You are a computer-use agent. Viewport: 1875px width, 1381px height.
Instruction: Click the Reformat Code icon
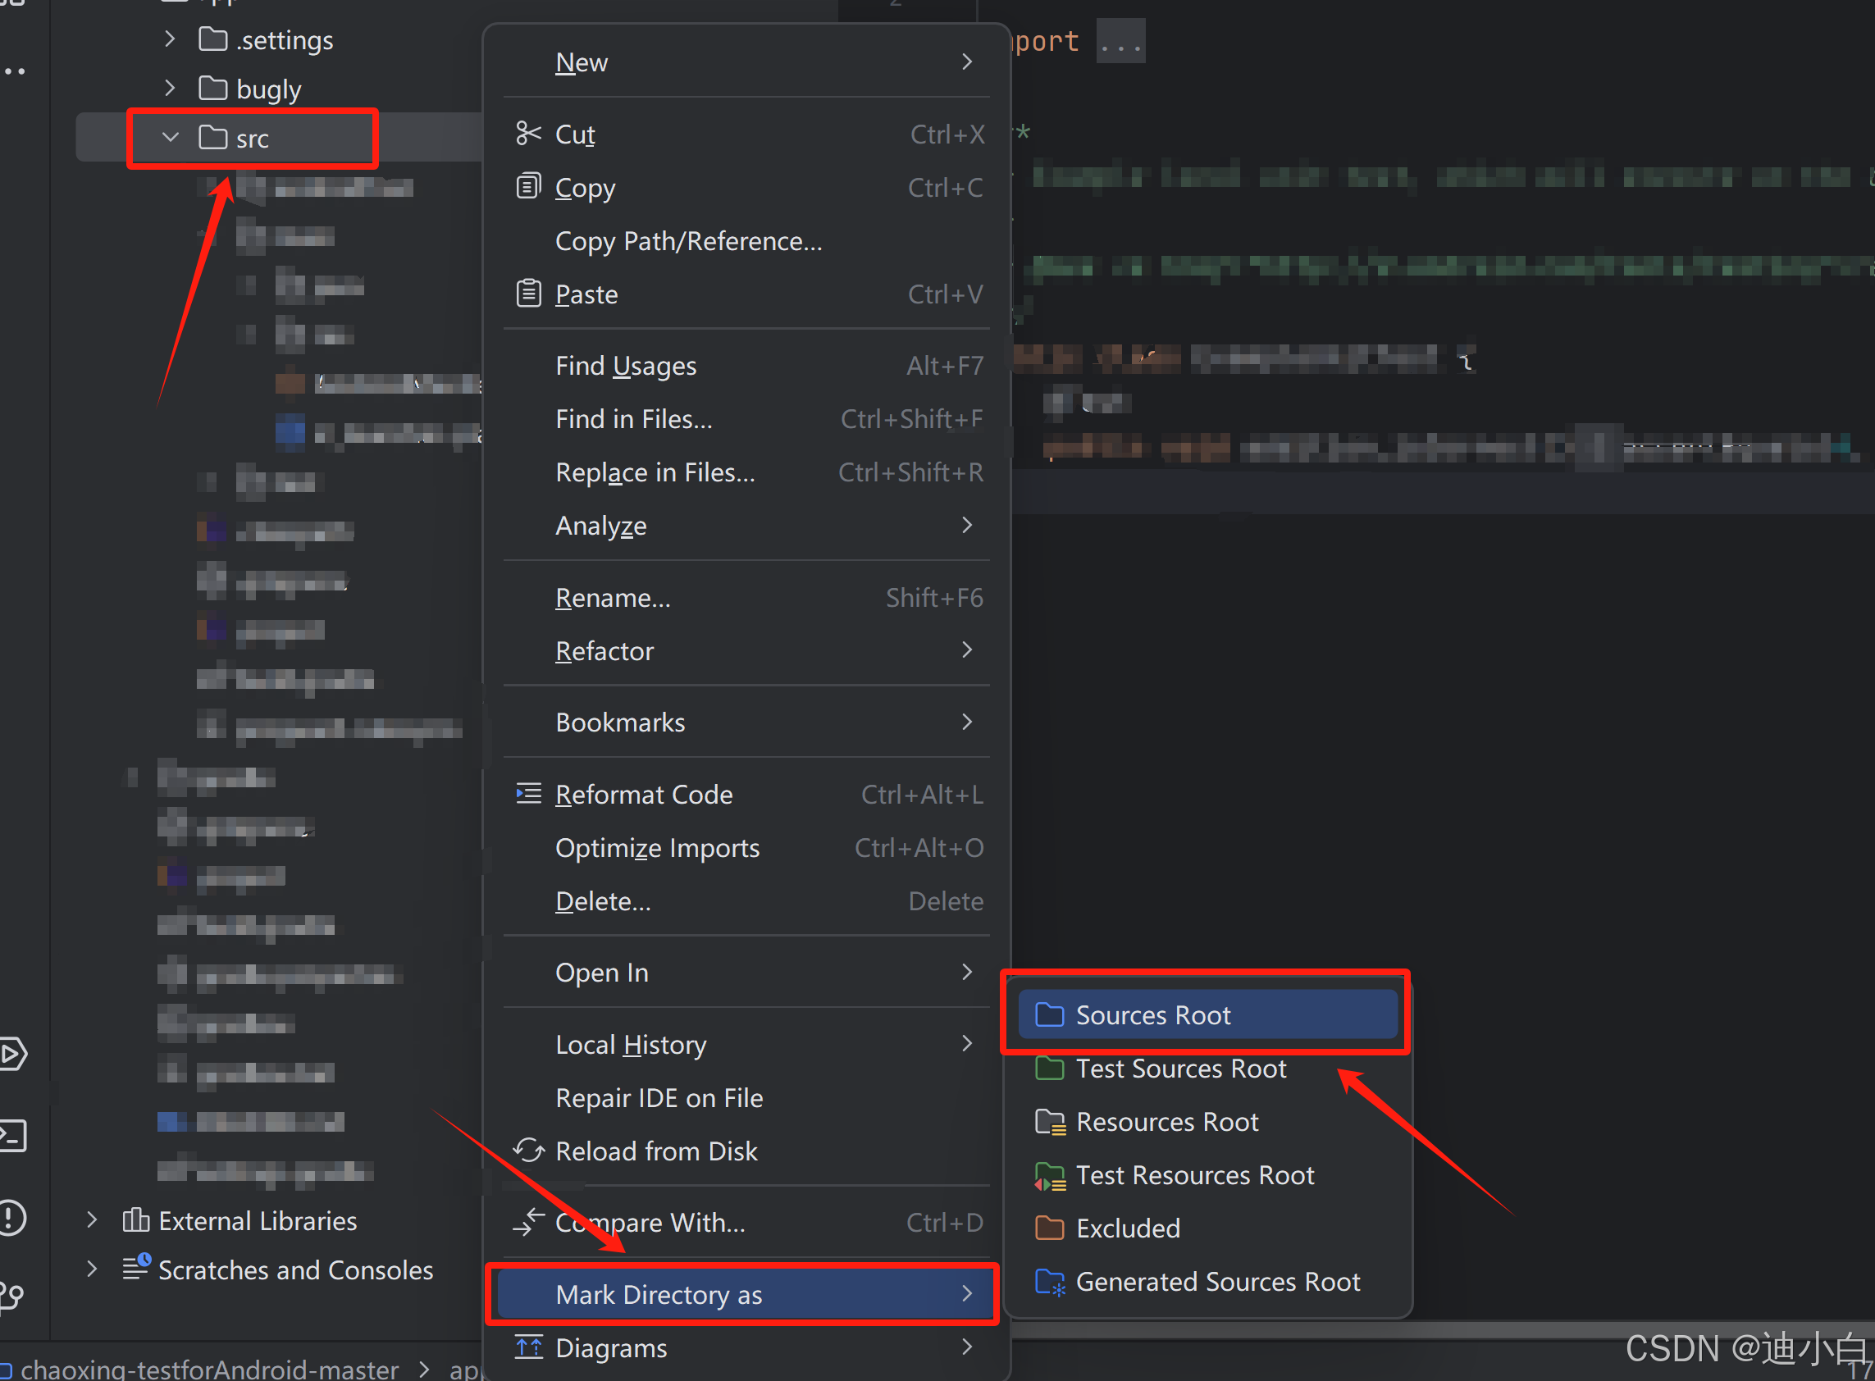[527, 793]
